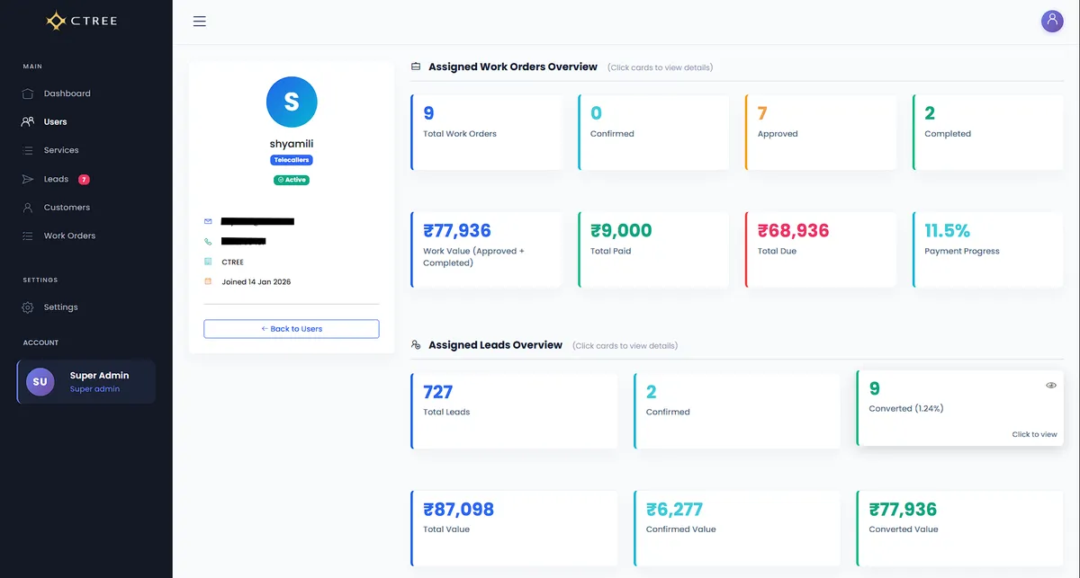Click the shyamili username text

[x=292, y=144]
